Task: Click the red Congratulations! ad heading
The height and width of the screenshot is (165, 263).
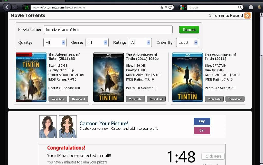Action: click(66, 148)
